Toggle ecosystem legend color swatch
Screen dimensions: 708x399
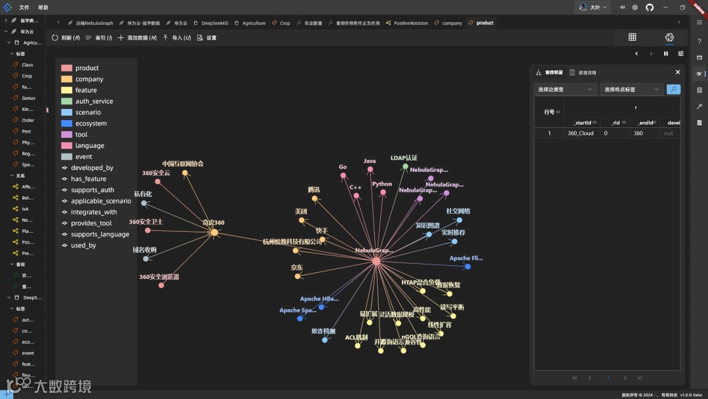pos(66,123)
